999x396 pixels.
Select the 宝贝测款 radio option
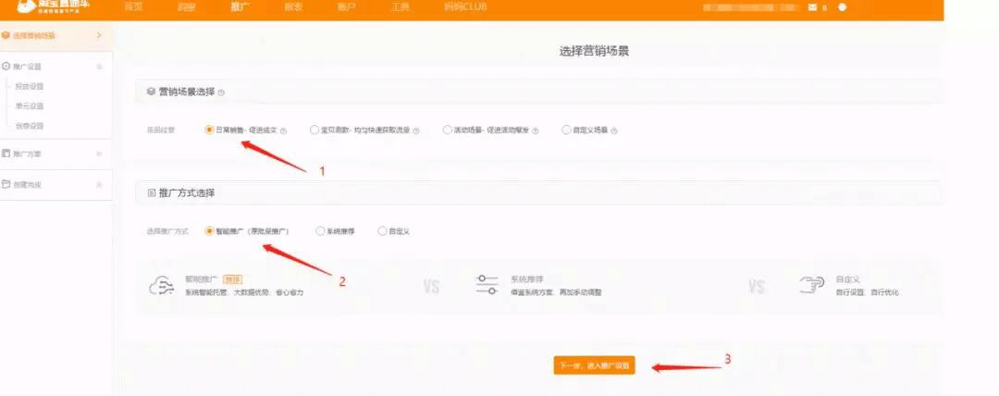coord(314,130)
